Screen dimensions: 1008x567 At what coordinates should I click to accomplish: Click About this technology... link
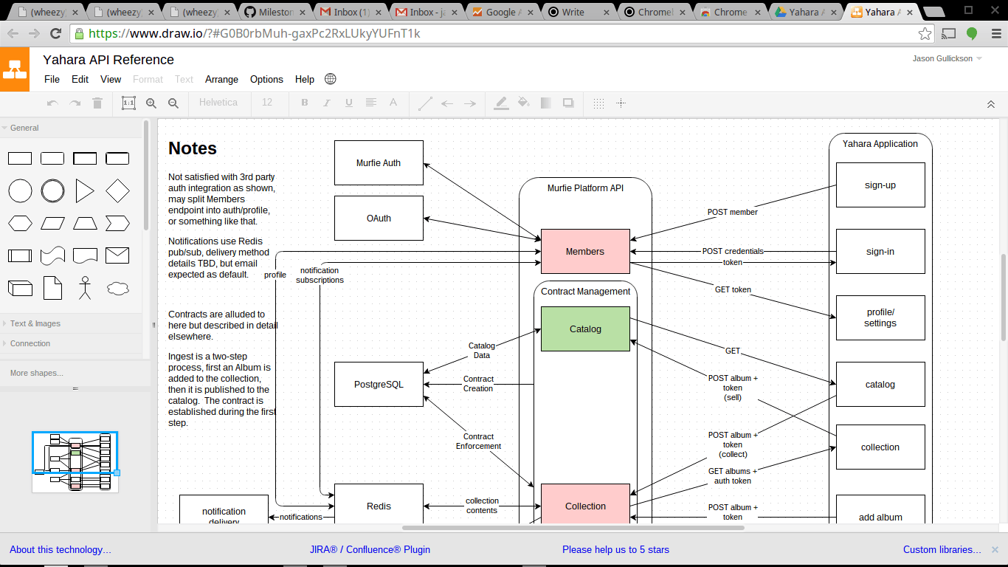[61, 549]
